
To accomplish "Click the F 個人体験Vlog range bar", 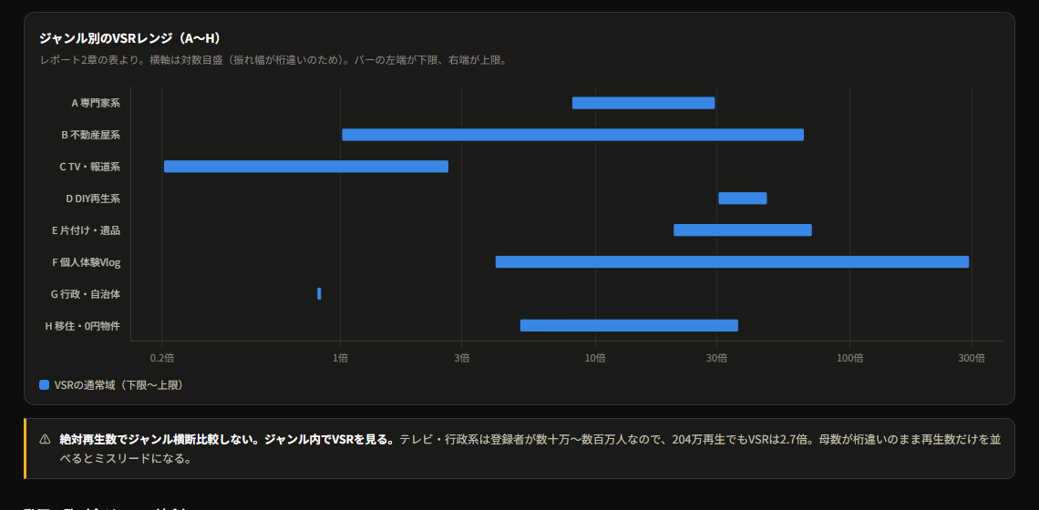I will coord(732,261).
